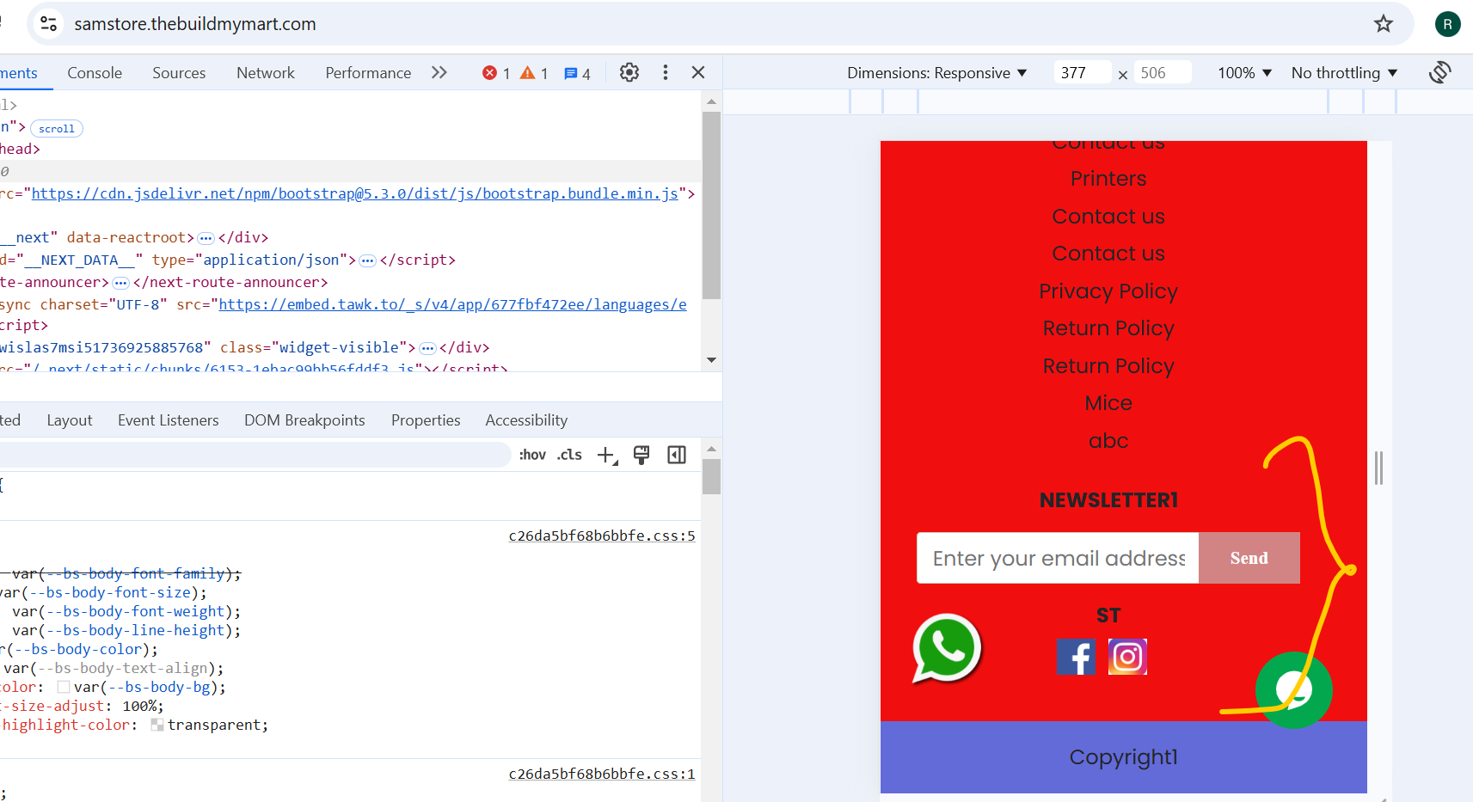Click the NEWSLETTER1 heading text
1473x802 pixels.
(x=1108, y=500)
